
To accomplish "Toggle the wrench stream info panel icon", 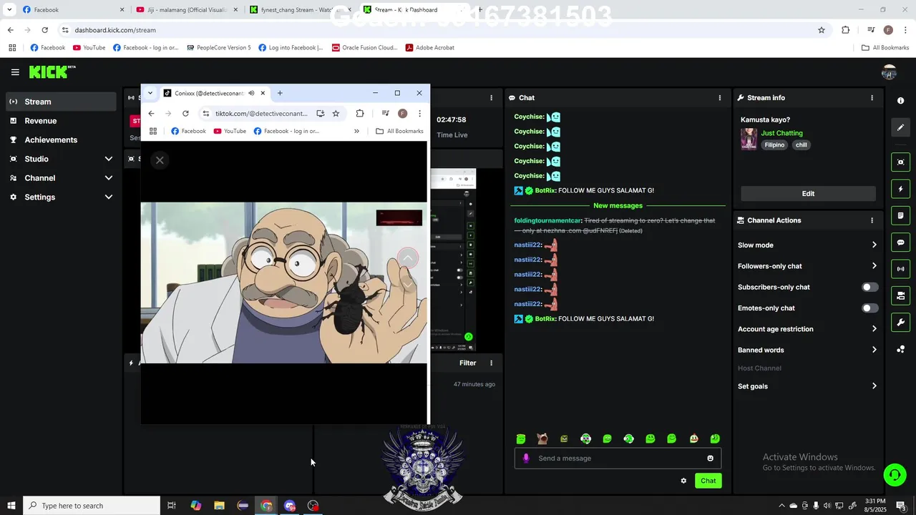I will pos(900,323).
